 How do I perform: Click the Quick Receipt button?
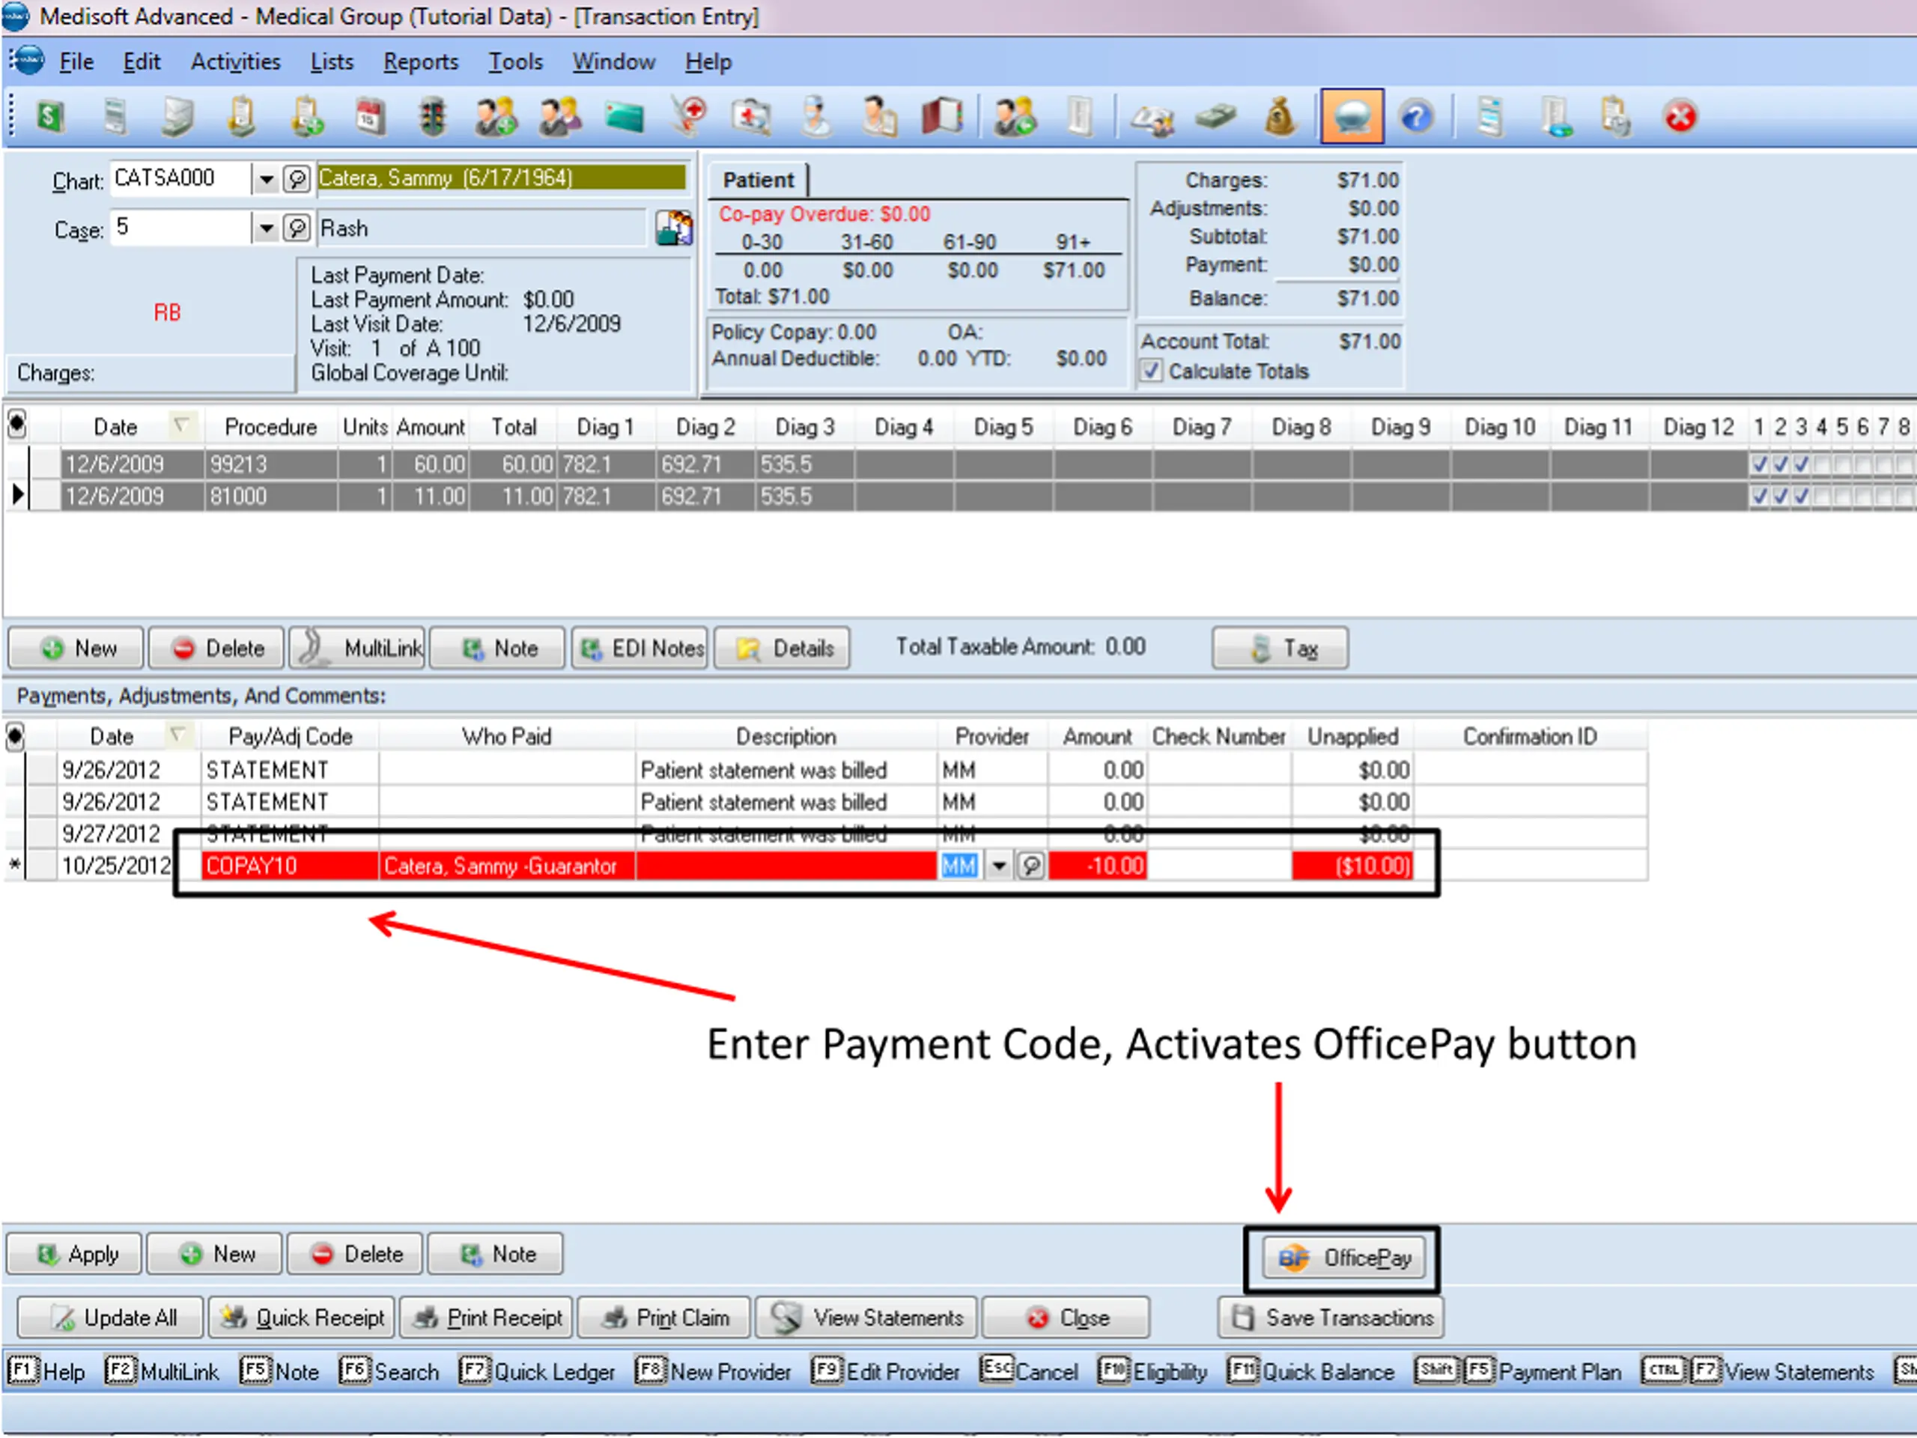(x=302, y=1317)
